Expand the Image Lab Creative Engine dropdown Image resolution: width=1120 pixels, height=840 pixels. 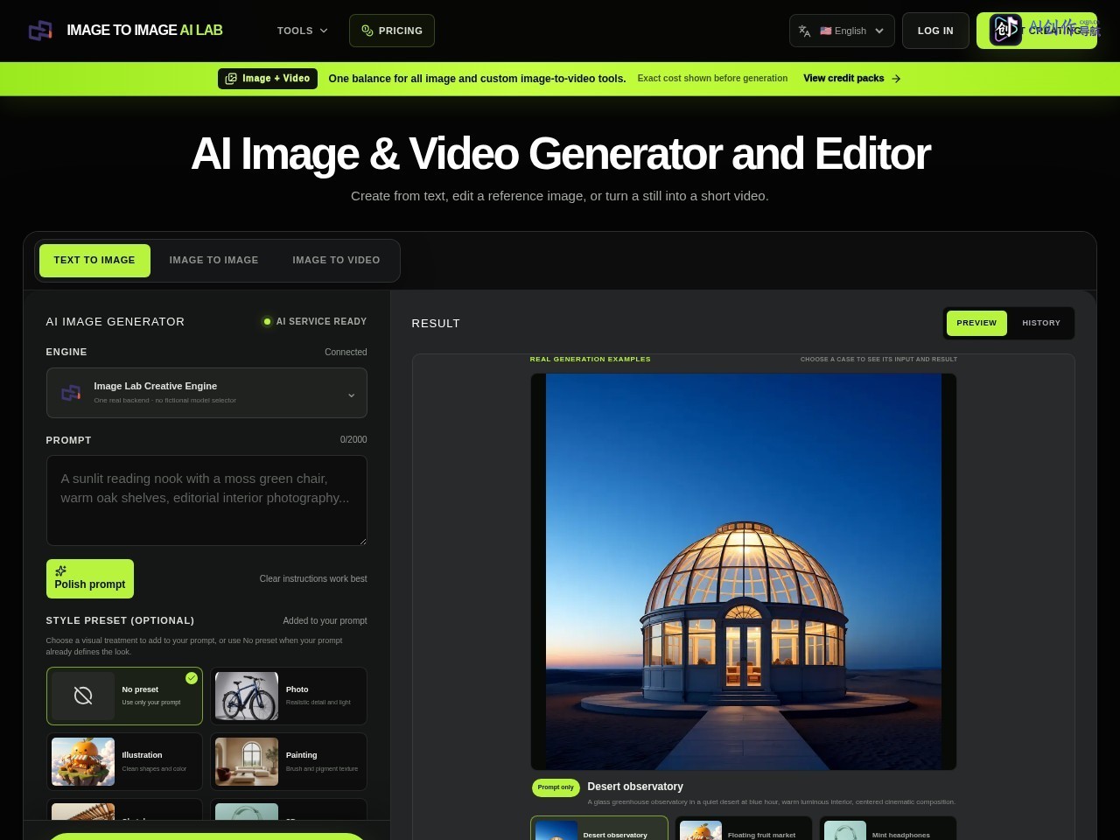coord(206,393)
